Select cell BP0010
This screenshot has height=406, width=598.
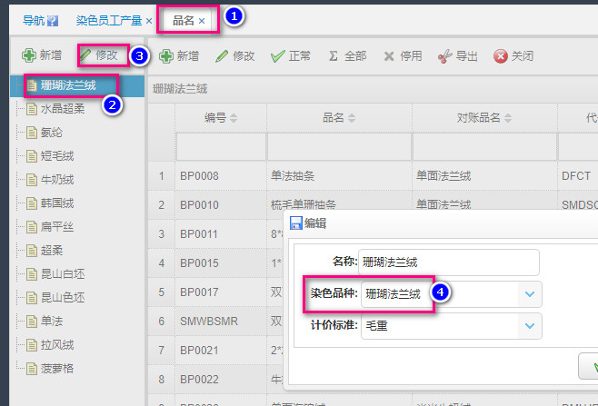tap(221, 205)
